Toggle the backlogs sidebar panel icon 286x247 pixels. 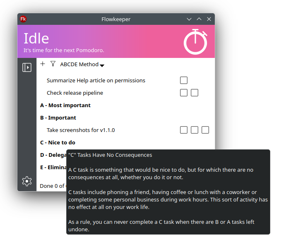[27, 67]
